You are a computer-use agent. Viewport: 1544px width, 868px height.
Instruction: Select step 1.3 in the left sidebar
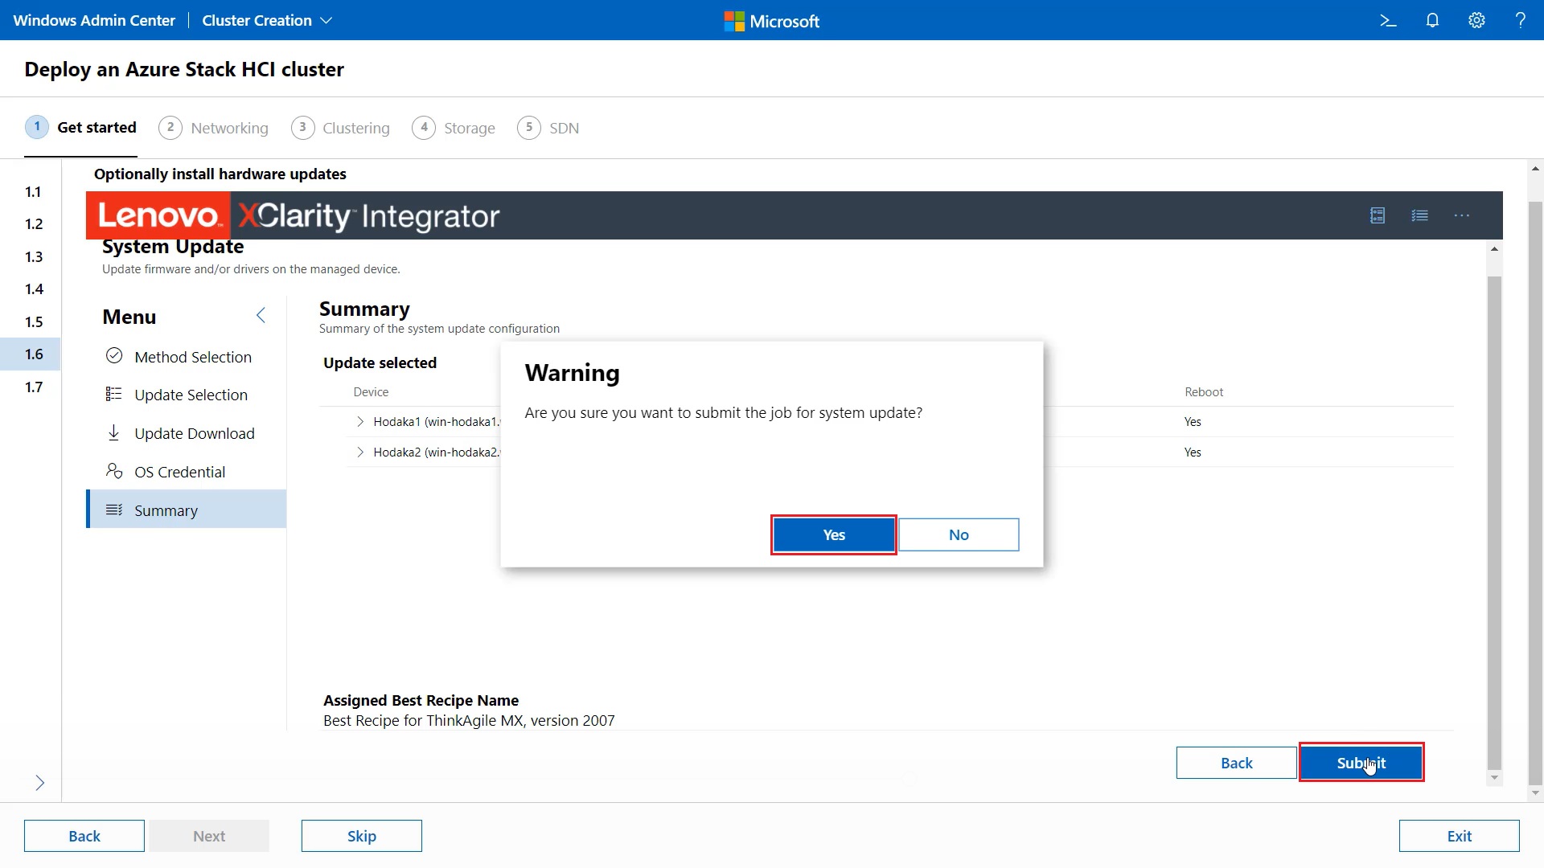point(34,256)
